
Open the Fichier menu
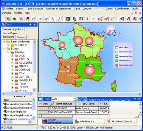point(10,9)
